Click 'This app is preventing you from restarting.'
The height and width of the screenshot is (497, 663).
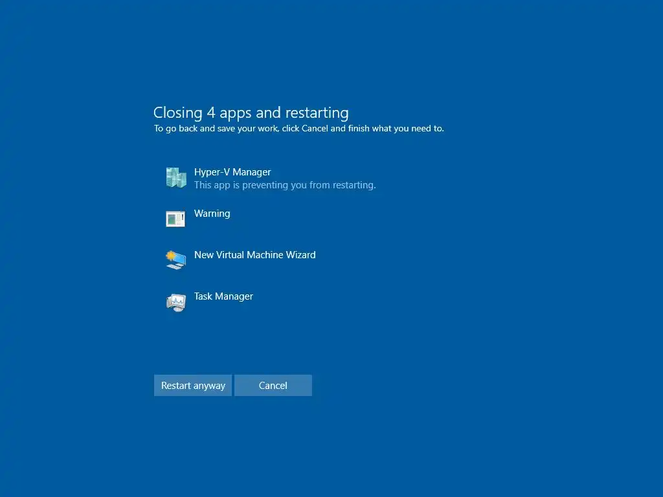coord(285,185)
